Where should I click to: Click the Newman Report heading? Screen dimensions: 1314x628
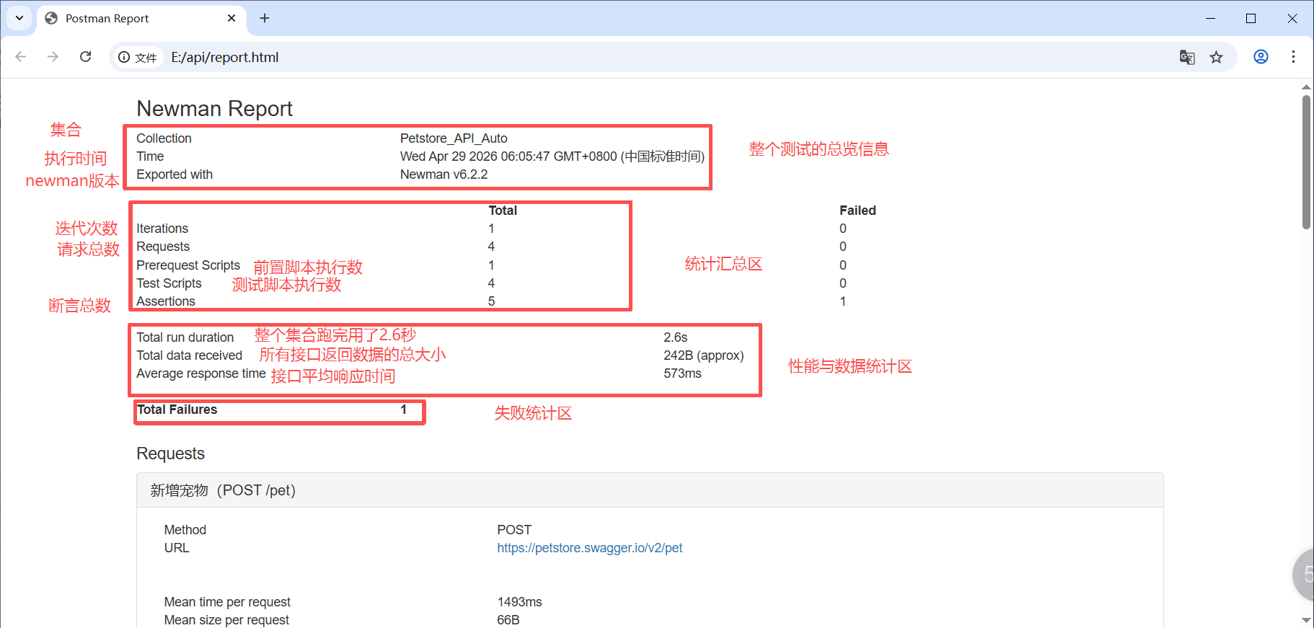point(214,109)
